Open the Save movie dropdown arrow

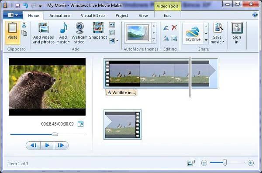tap(224, 42)
